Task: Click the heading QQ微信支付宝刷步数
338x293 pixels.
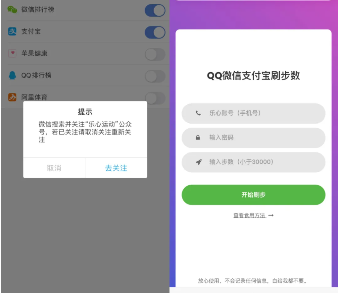Action: (254, 76)
